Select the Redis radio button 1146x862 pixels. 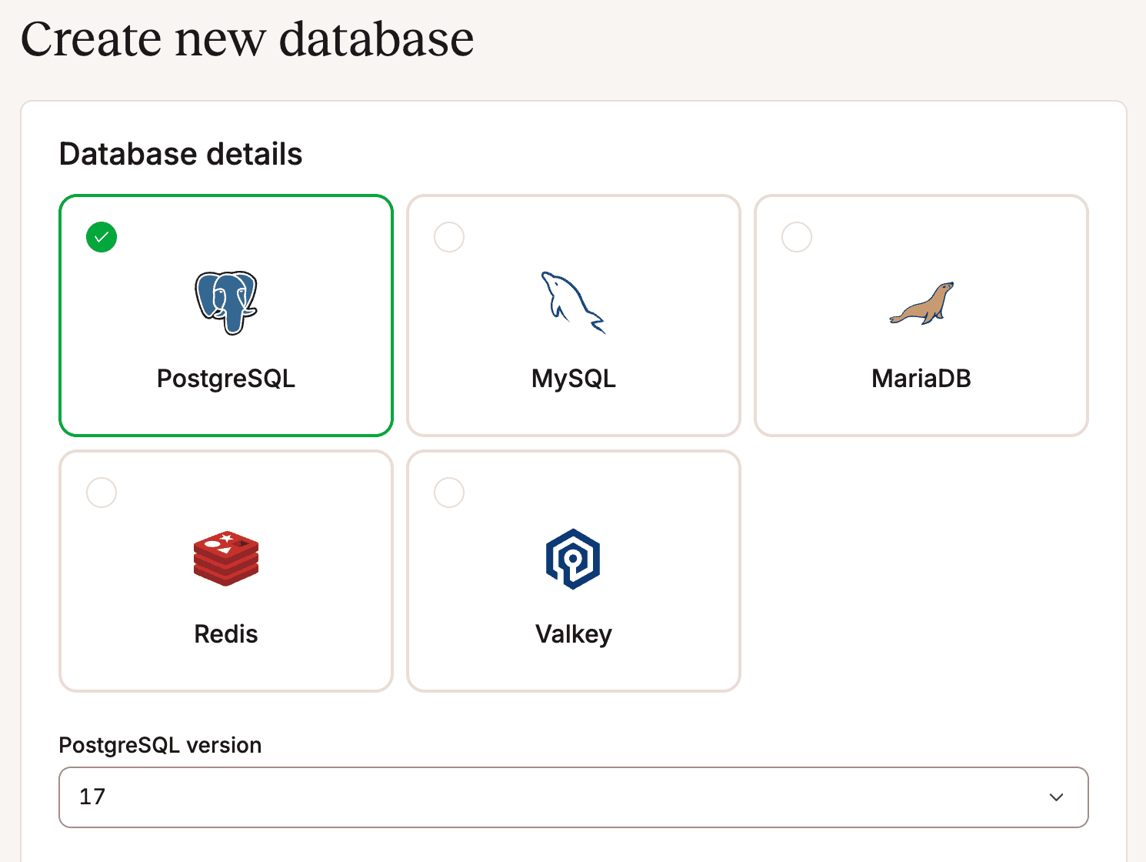point(102,493)
